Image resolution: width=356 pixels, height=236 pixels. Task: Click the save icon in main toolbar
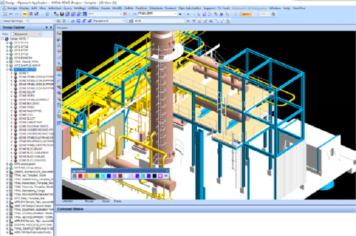63,14
